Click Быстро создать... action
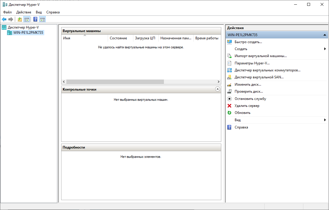 tap(248, 42)
